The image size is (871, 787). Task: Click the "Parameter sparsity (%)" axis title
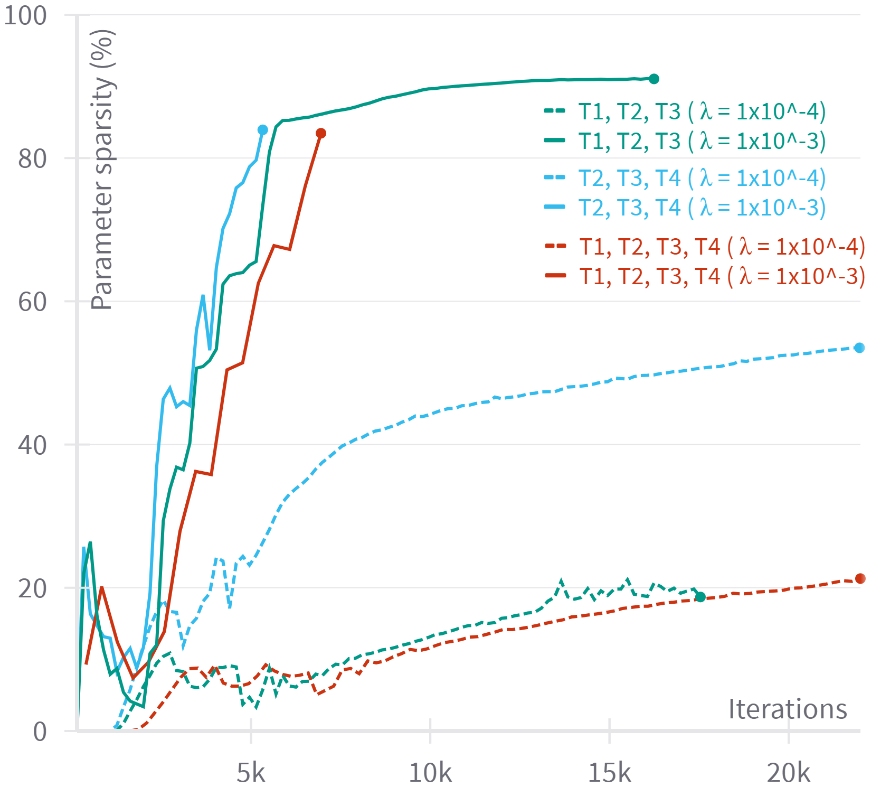102,169
